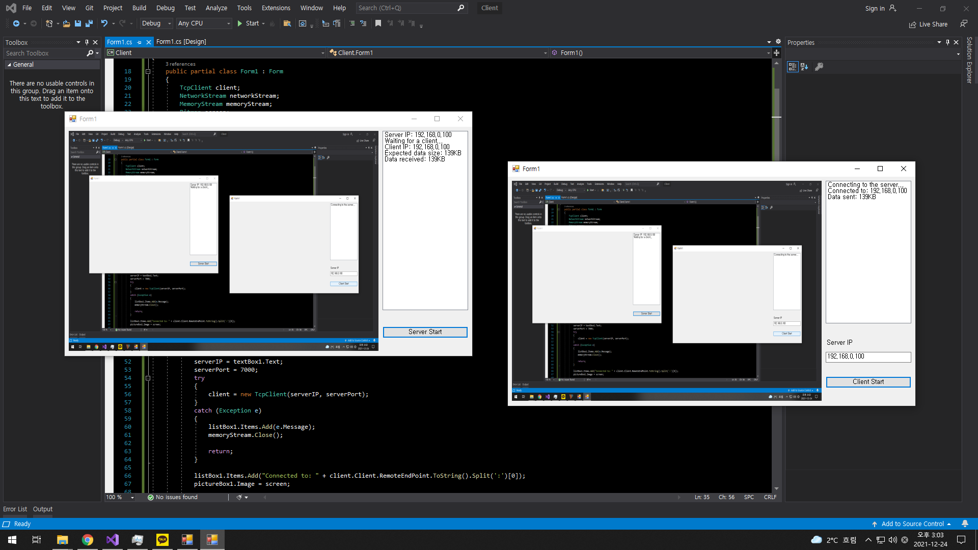978x550 pixels.
Task: Switch to Form1.cs [Design] tab
Action: click(181, 42)
